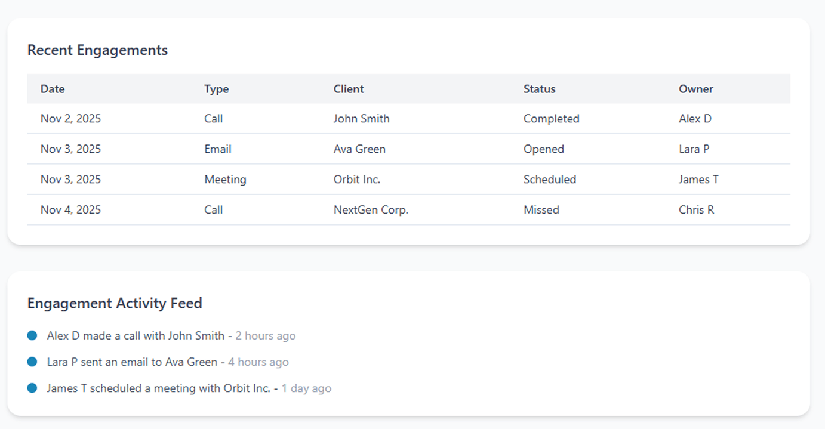Viewport: 825px width, 429px height.
Task: Sort by the Type column header
Action: pos(216,89)
